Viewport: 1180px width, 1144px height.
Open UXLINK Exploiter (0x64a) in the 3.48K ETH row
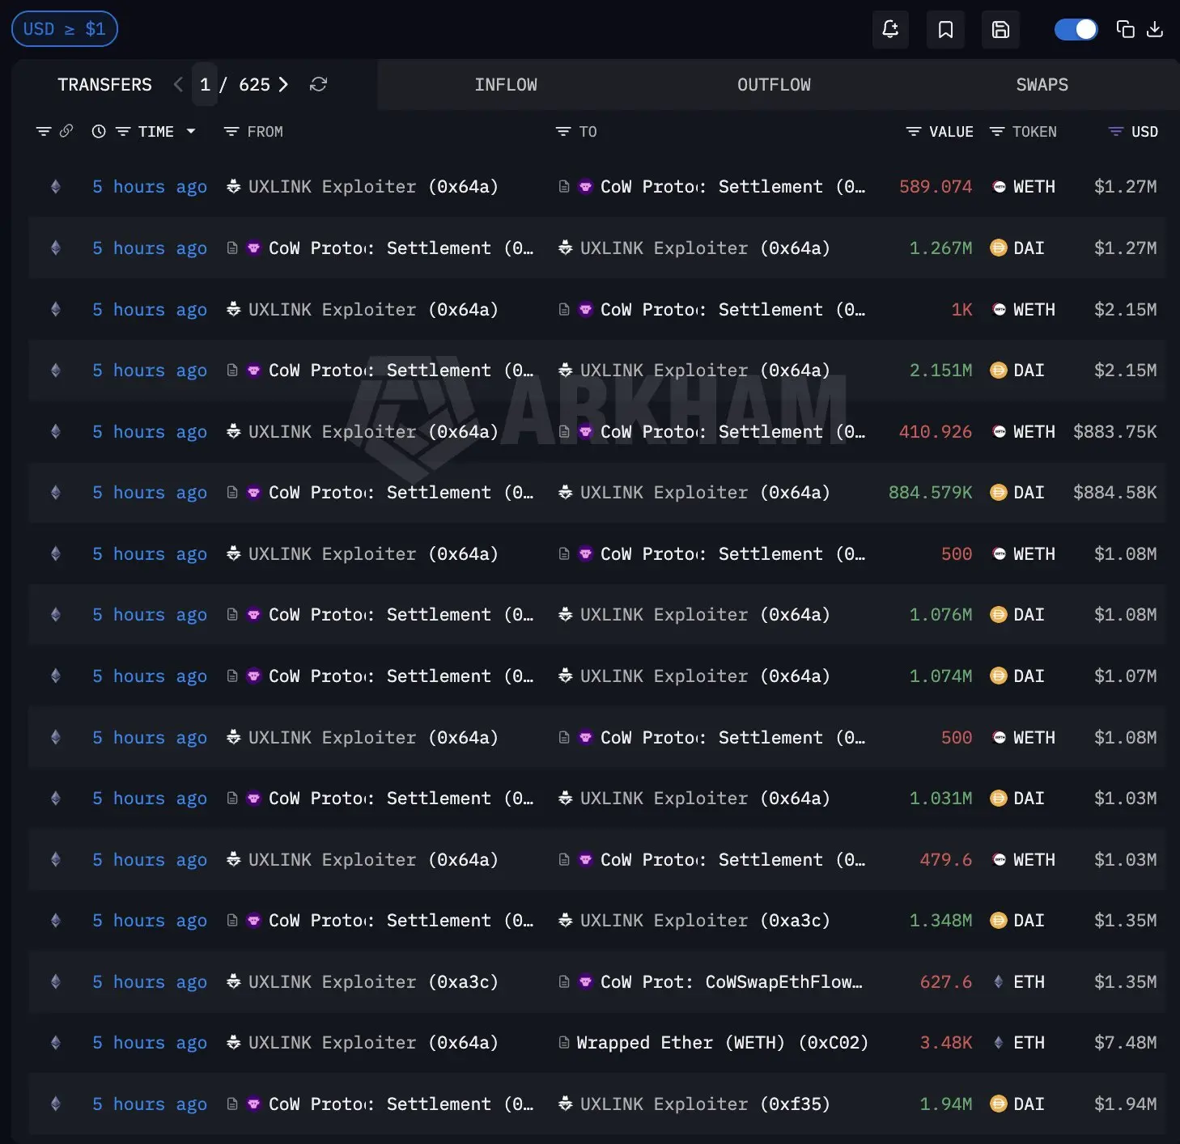click(x=373, y=1043)
